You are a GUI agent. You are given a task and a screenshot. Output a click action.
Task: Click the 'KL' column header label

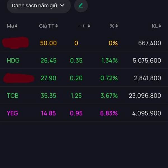pos(155,26)
